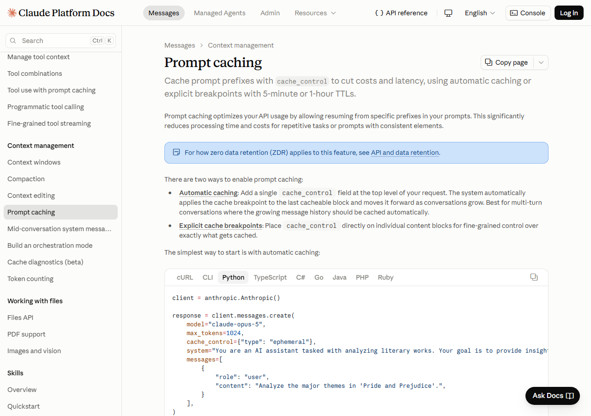This screenshot has width=591, height=416.
Task: Select the C# code tab
Action: (x=301, y=277)
